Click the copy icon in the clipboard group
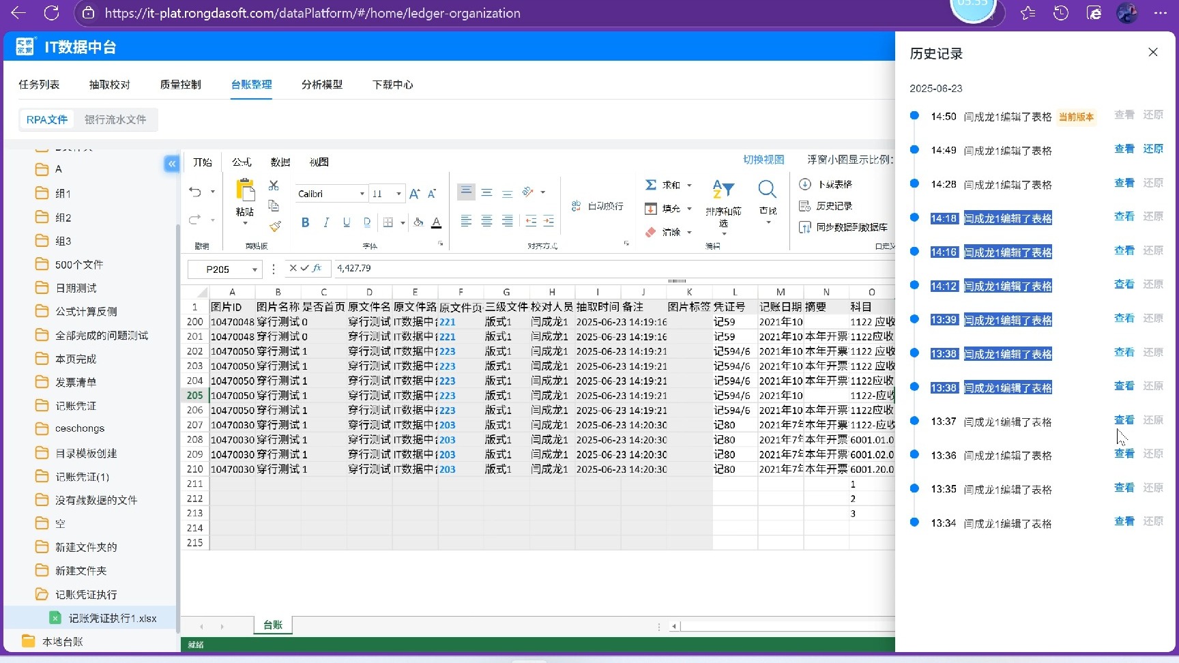The width and height of the screenshot is (1179, 663). pos(274,205)
